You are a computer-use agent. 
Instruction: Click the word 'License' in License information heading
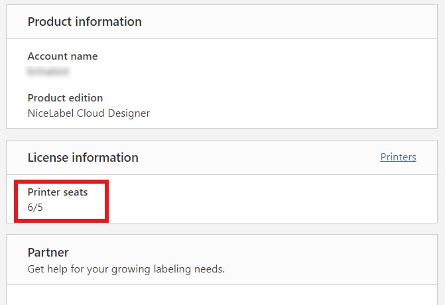tap(48, 158)
